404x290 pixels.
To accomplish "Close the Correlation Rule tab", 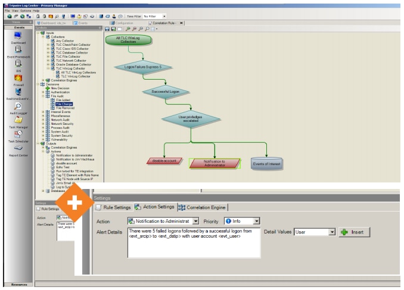I will click(x=181, y=23).
